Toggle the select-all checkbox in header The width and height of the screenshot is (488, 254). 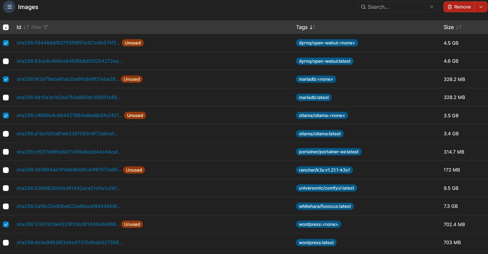pos(6,27)
